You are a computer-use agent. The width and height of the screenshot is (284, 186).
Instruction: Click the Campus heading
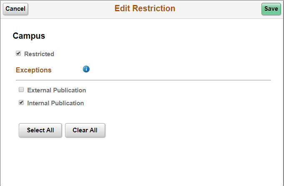(x=29, y=36)
